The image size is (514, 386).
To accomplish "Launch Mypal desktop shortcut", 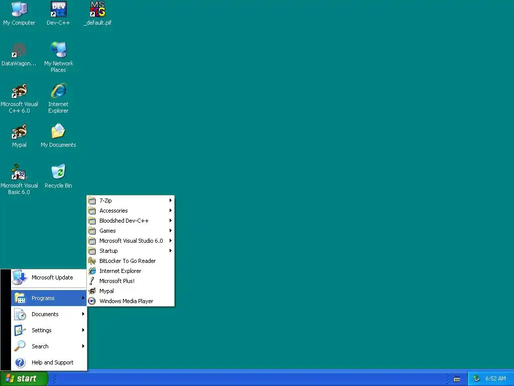I will click(x=19, y=136).
